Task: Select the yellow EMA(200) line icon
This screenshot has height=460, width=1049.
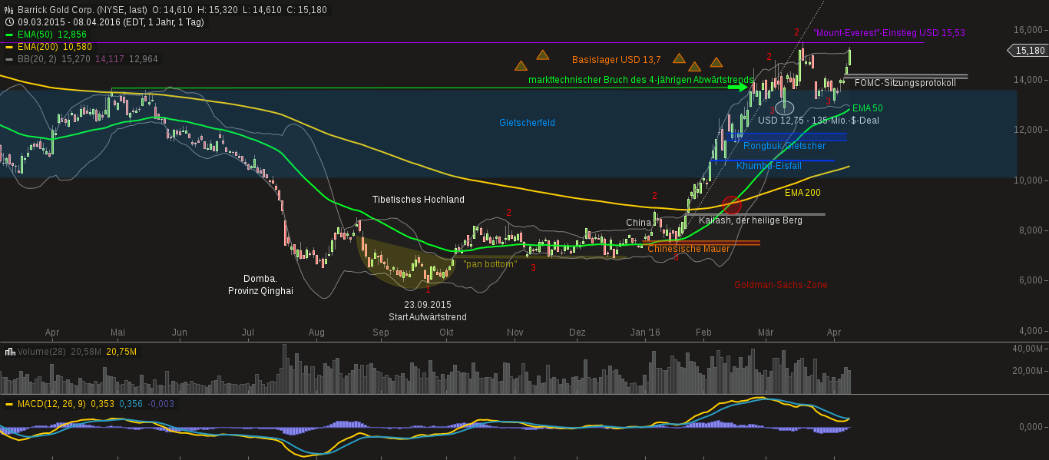Action: 10,47
